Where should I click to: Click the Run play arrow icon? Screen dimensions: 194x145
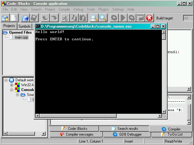pyautogui.click(x=123, y=18)
